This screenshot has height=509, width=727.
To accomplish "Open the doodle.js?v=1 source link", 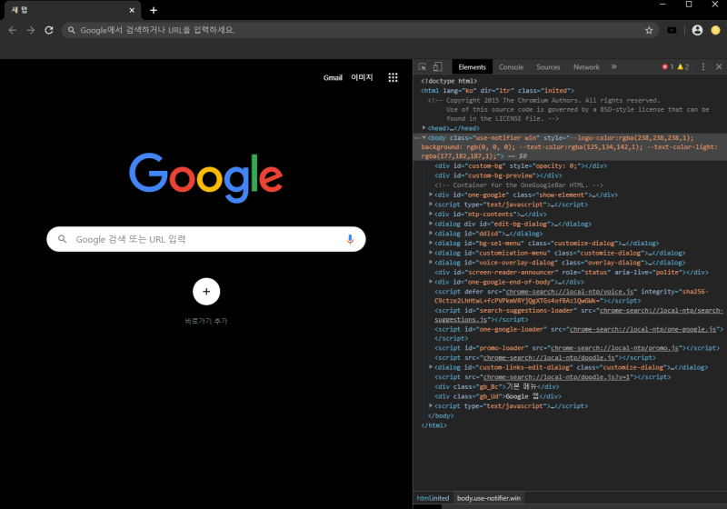I will tap(556, 377).
